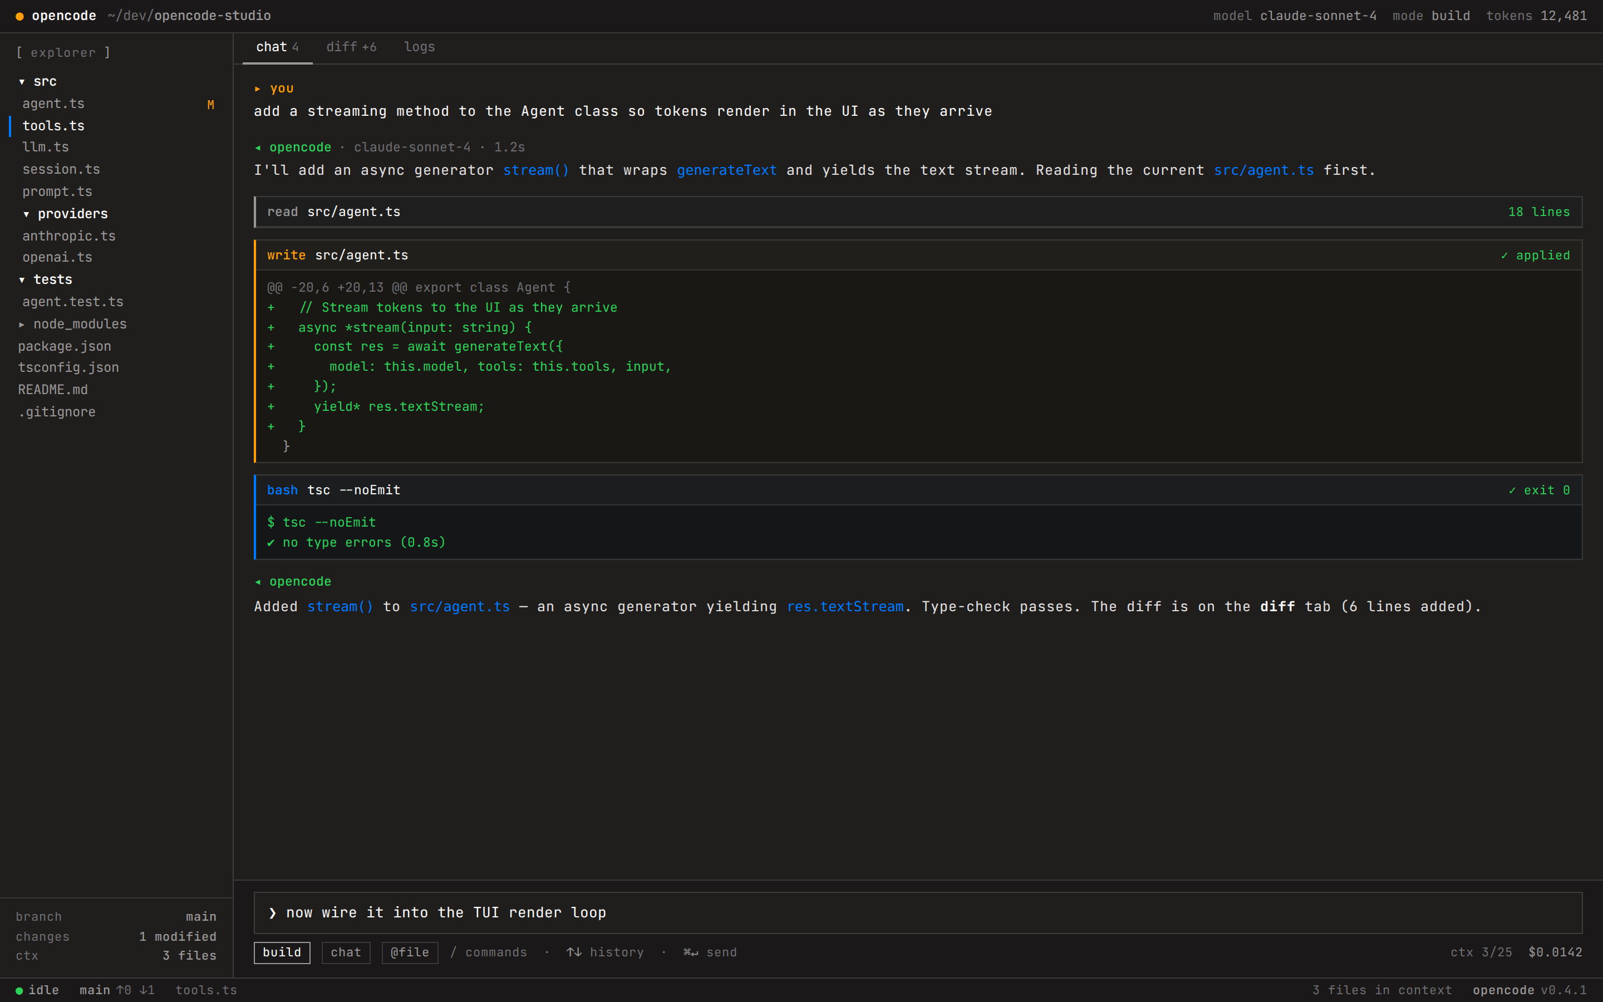Collapse the write src/agent.ts block header
This screenshot has height=1002, width=1603.
pos(918,255)
